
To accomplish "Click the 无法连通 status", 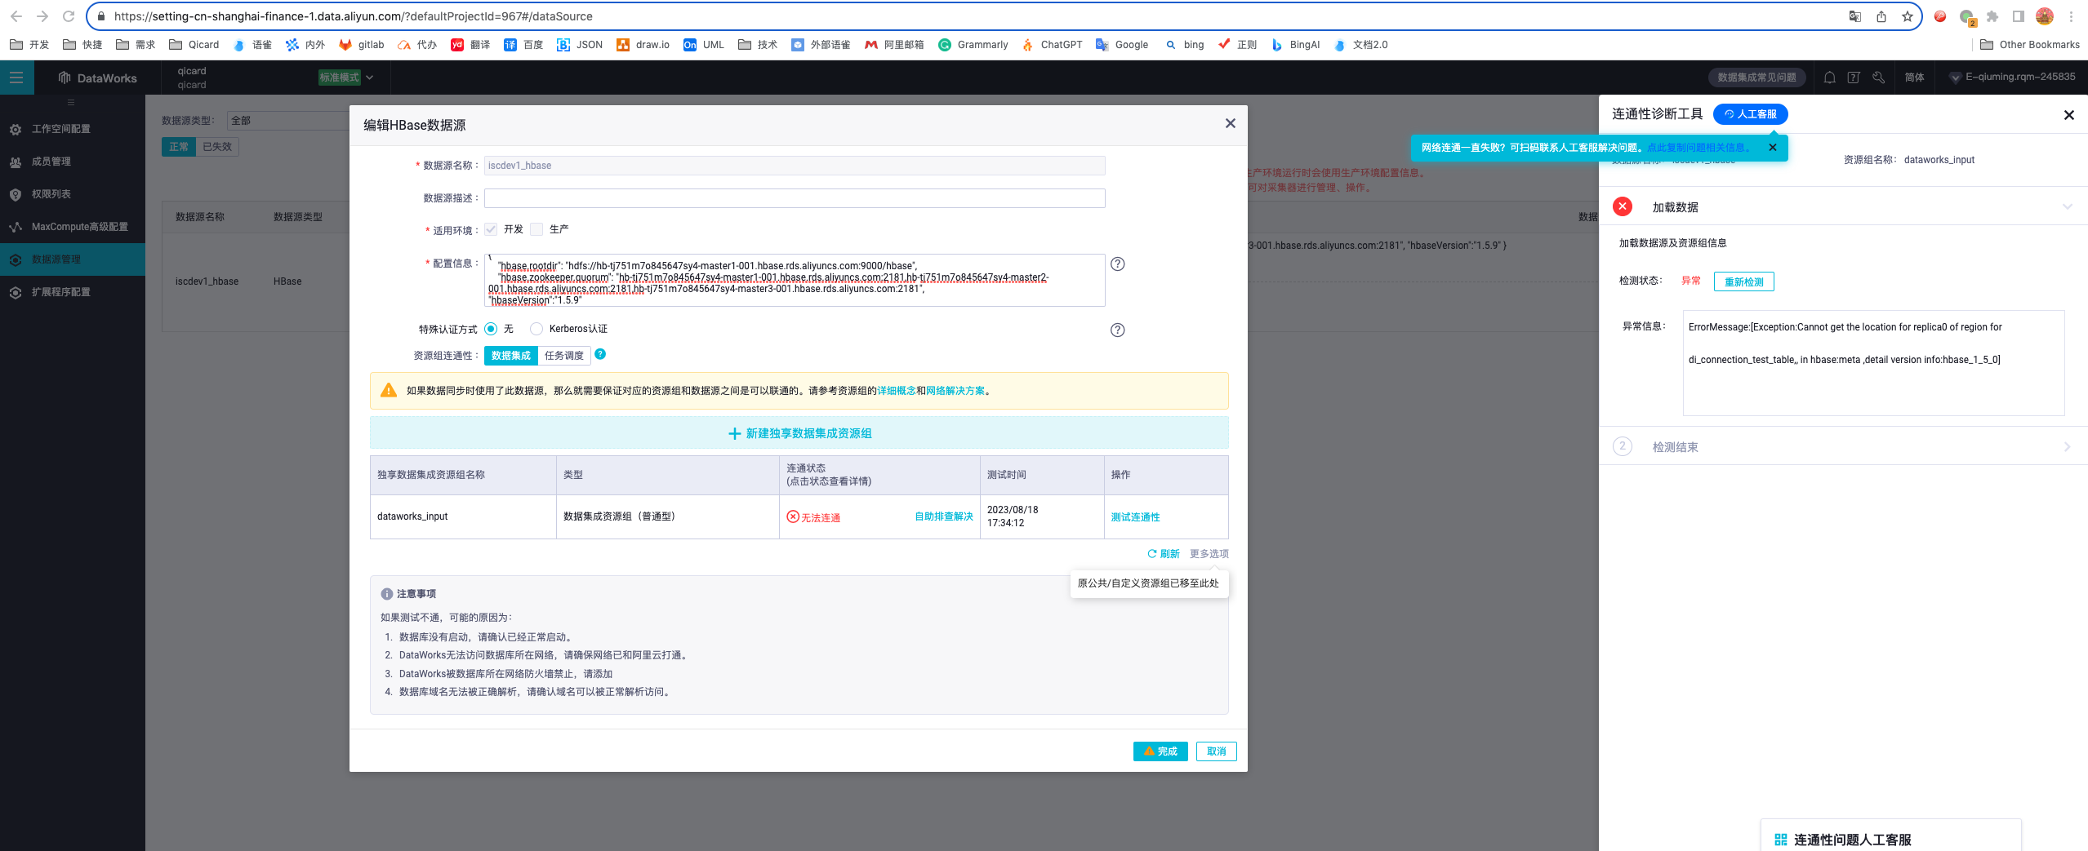I will (813, 517).
